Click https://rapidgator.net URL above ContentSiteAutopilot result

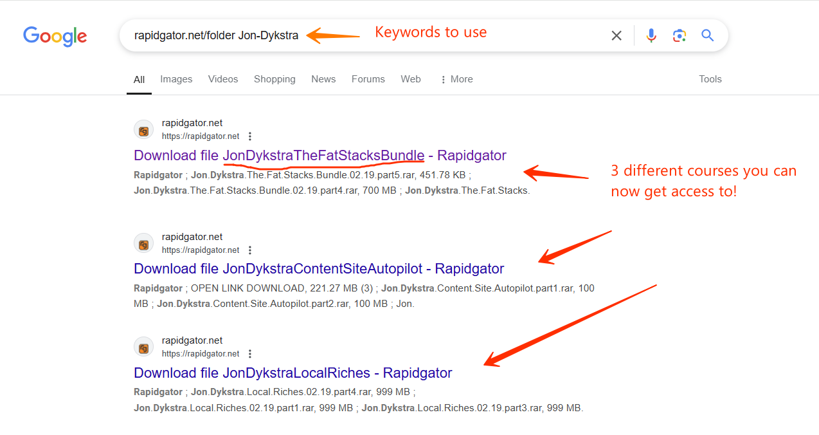(201, 250)
